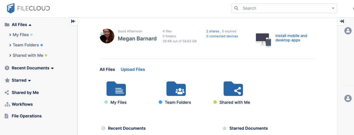Click the Starred Documents section star icon
This screenshot has height=135, width=354.
[x=224, y=128]
